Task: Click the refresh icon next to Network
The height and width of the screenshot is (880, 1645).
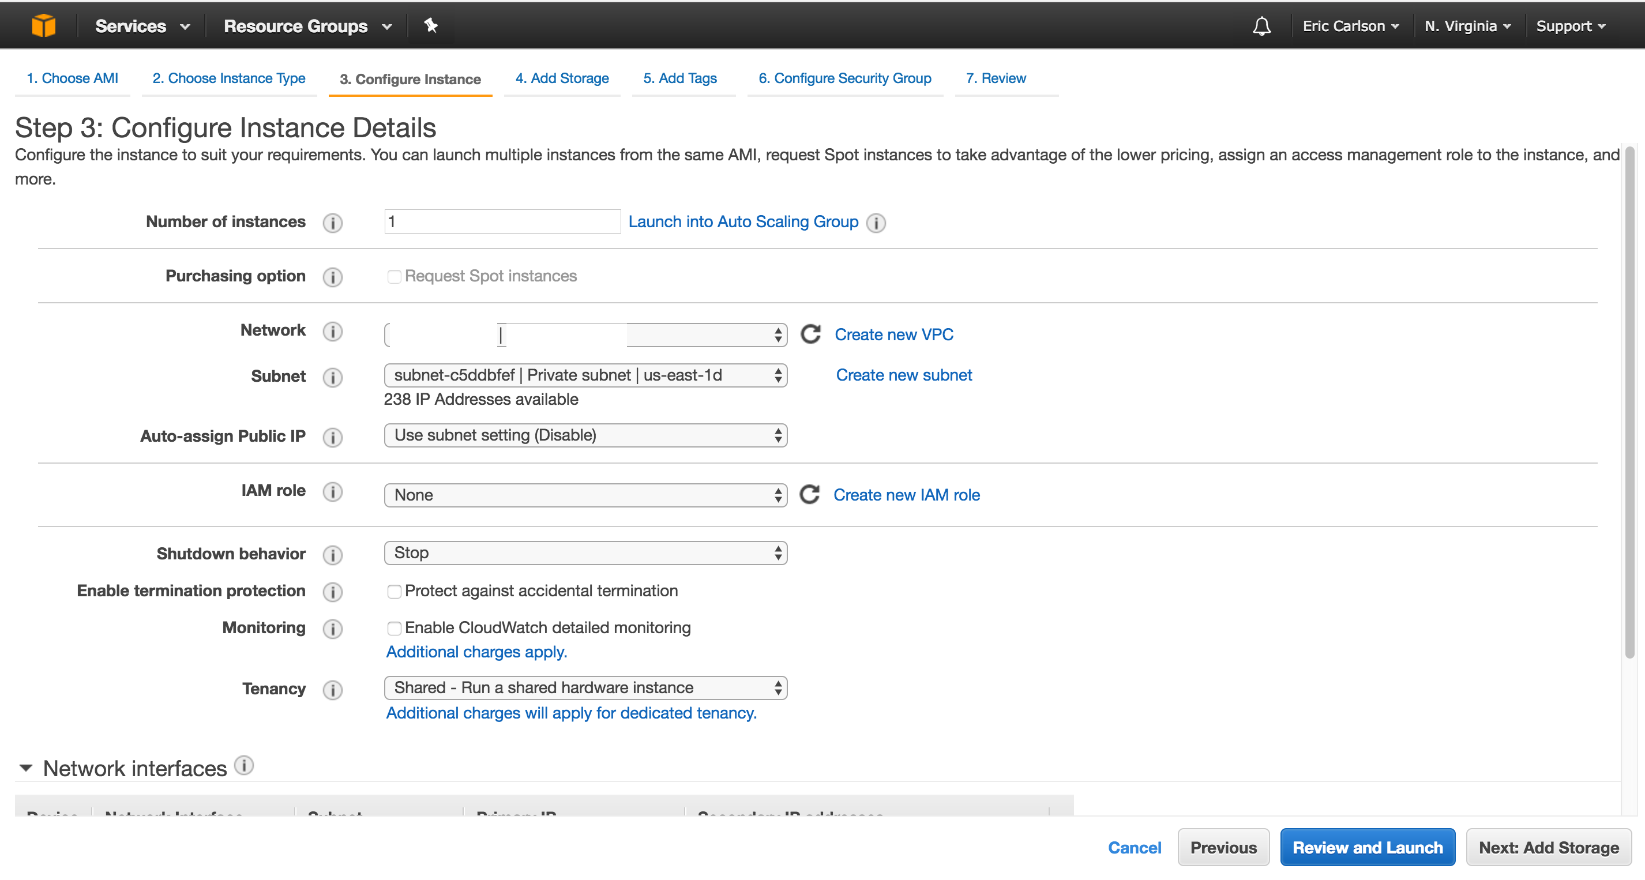Action: 809,334
